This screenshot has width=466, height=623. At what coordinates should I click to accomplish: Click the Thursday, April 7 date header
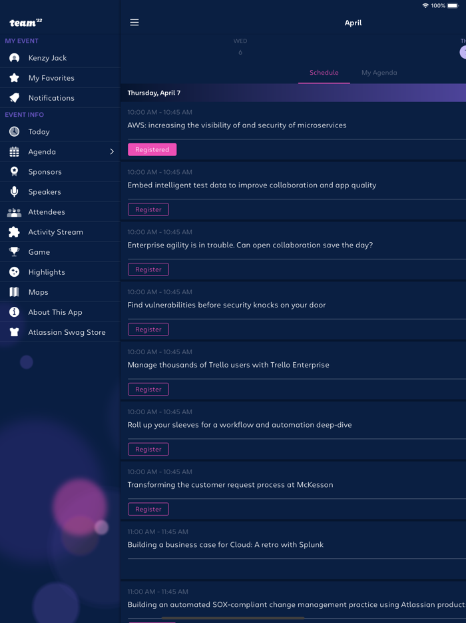point(154,93)
